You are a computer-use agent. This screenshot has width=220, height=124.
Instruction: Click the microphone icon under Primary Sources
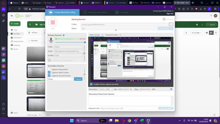[x=51, y=40]
